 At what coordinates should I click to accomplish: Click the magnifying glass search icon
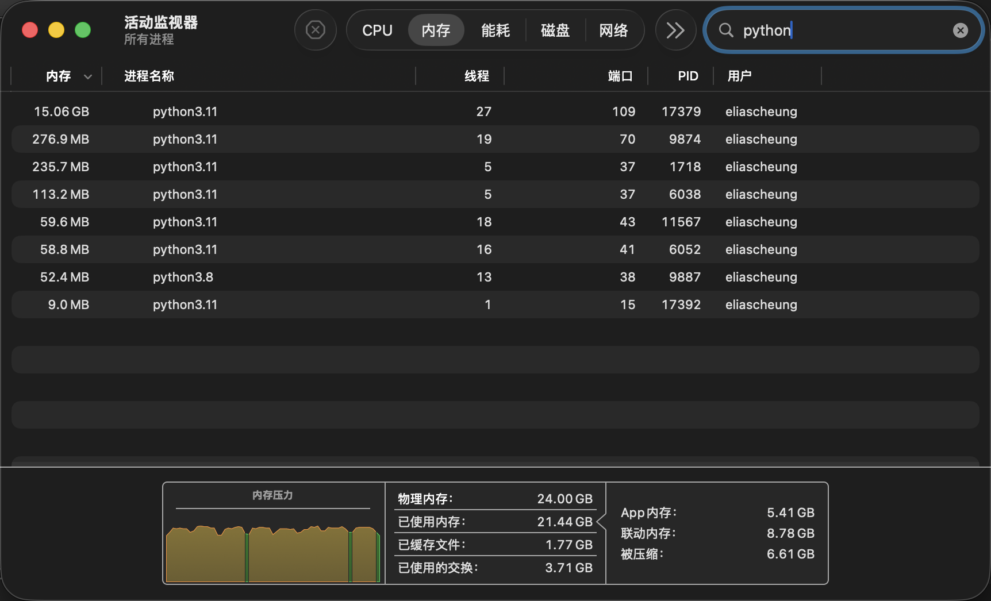[x=726, y=30]
